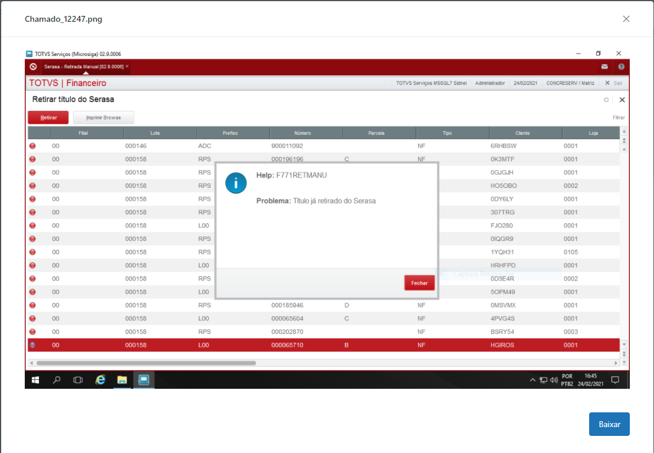Select number cell 000065604
This screenshot has width=654, height=453.
click(x=287, y=318)
